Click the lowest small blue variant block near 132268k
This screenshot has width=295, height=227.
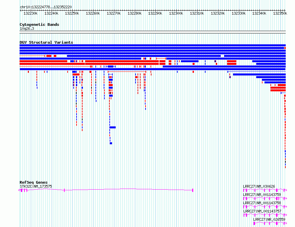point(111,143)
